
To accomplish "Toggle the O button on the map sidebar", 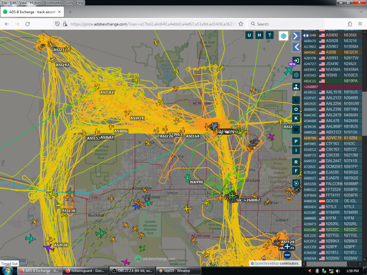I will tap(296, 109).
